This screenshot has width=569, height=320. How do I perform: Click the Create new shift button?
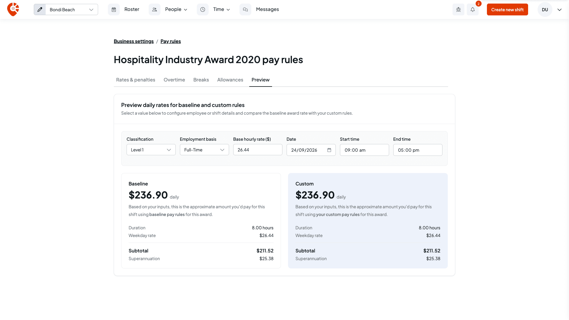point(507,9)
